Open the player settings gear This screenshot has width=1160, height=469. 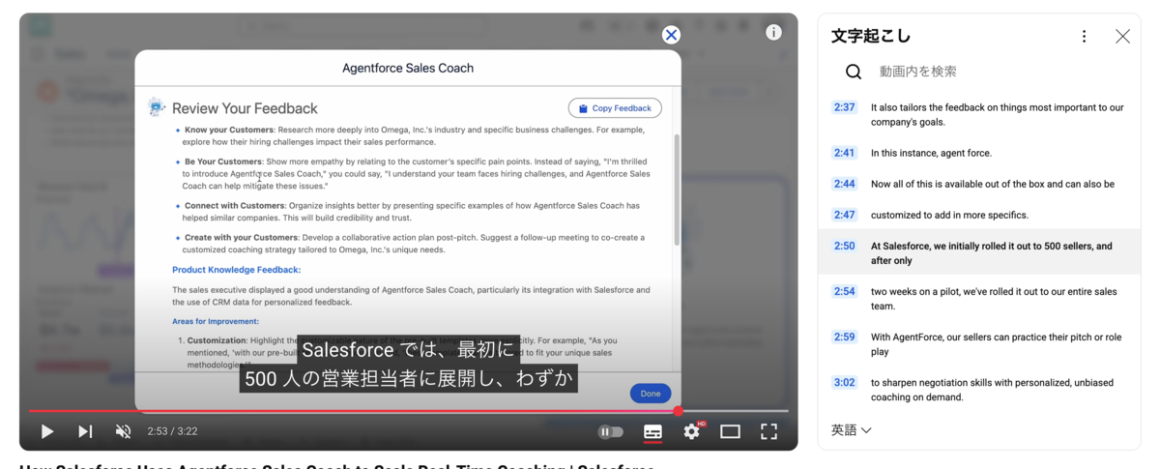pyautogui.click(x=692, y=431)
